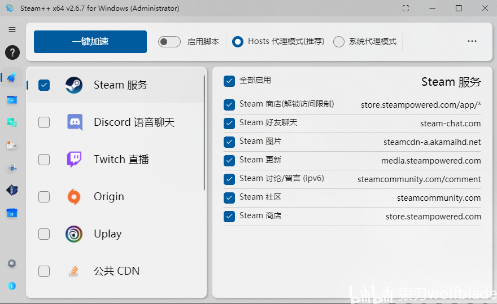Click the 一键加速 one-click accelerate button
Screen dimensions: 497x304
coord(90,42)
